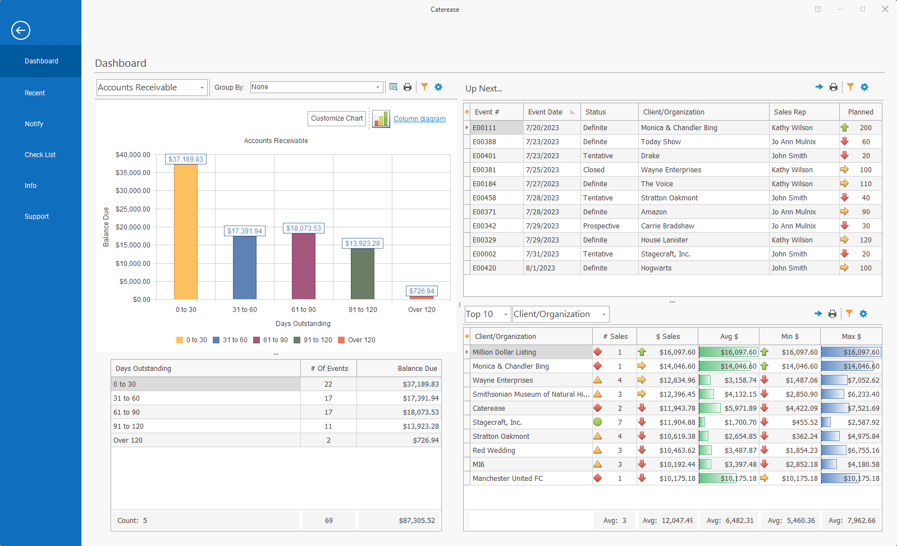
Task: Click the back arrow in the sidebar
Action: [x=21, y=30]
